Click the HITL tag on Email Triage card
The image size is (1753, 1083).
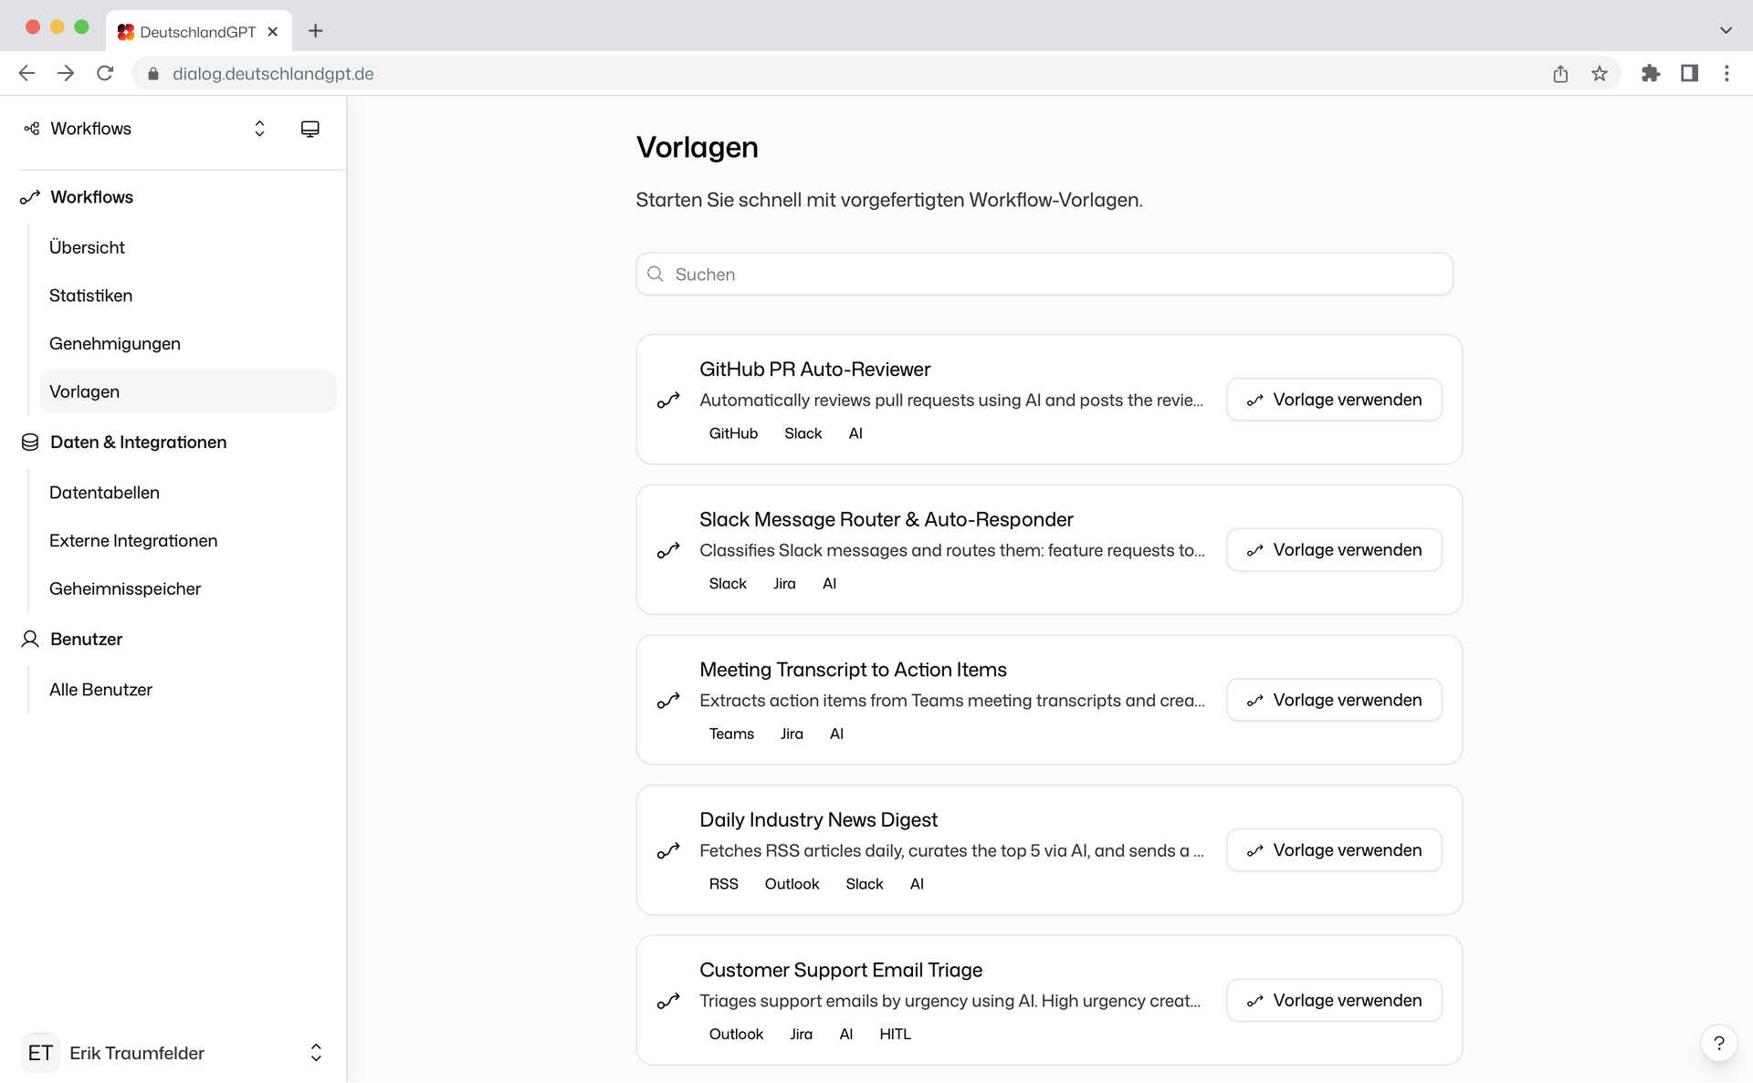pos(895,1035)
